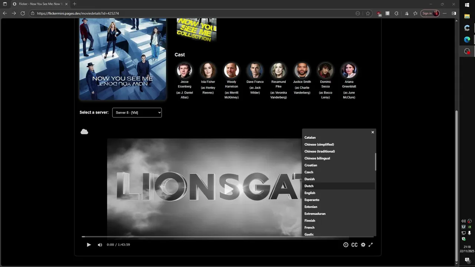Choose Chinese bilingual subtitles

[338, 158]
